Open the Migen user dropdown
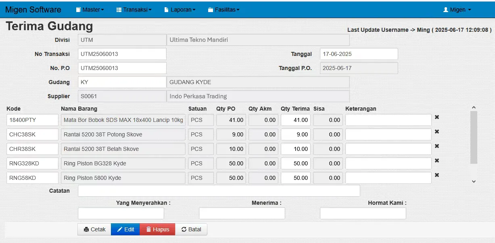The width and height of the screenshot is (495, 243). coord(457,10)
